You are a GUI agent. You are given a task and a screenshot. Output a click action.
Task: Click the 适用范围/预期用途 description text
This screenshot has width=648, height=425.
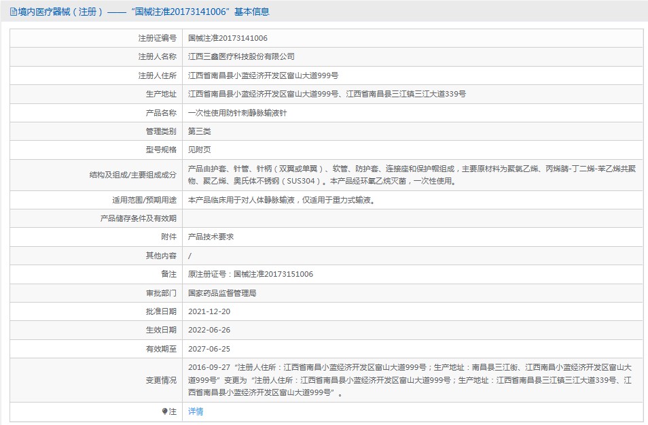(x=281, y=200)
